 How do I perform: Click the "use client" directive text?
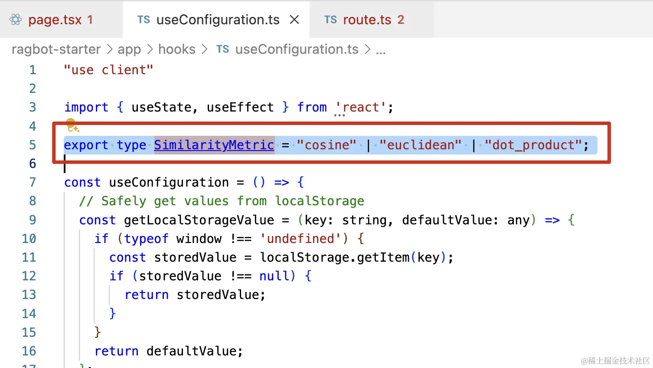pos(108,70)
